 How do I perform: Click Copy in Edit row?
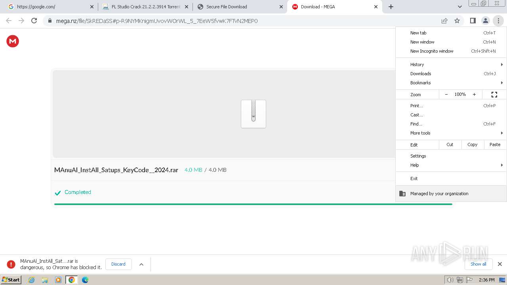pyautogui.click(x=473, y=144)
